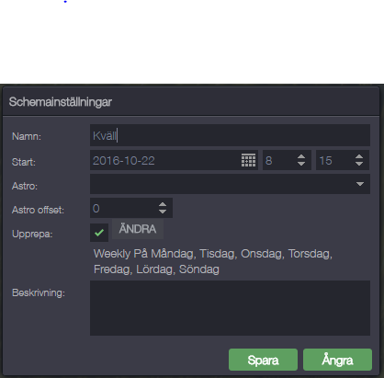Open the calendar date picker icon

coord(248,160)
